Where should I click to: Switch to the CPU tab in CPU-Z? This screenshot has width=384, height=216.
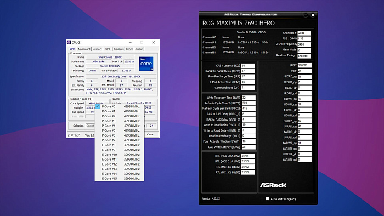coord(72,49)
